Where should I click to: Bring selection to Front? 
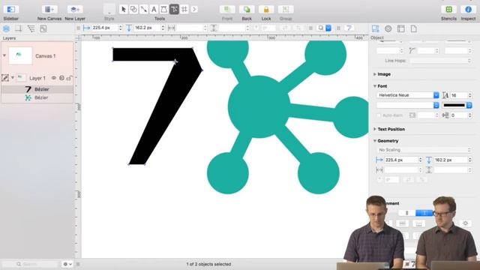tap(227, 10)
